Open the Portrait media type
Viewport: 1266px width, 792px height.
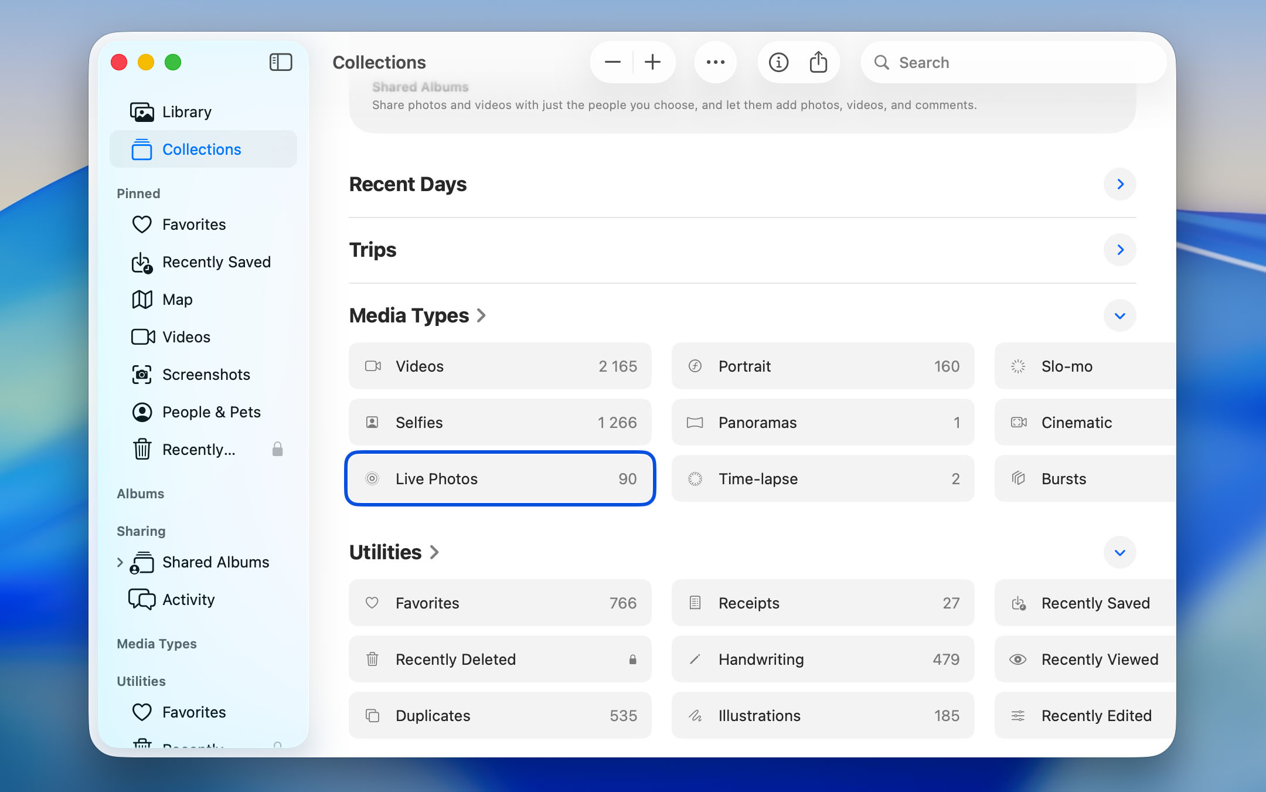pyautogui.click(x=823, y=366)
